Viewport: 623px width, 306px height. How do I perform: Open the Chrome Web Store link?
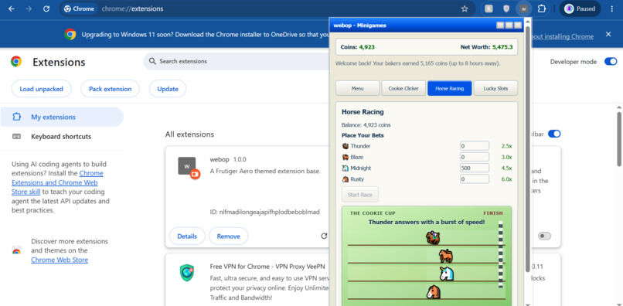pyautogui.click(x=60, y=260)
